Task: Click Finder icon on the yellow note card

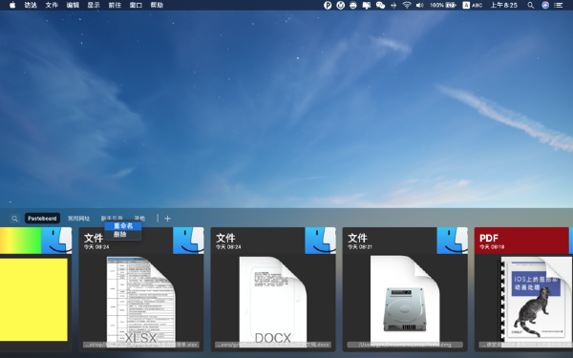Action: 56,241
